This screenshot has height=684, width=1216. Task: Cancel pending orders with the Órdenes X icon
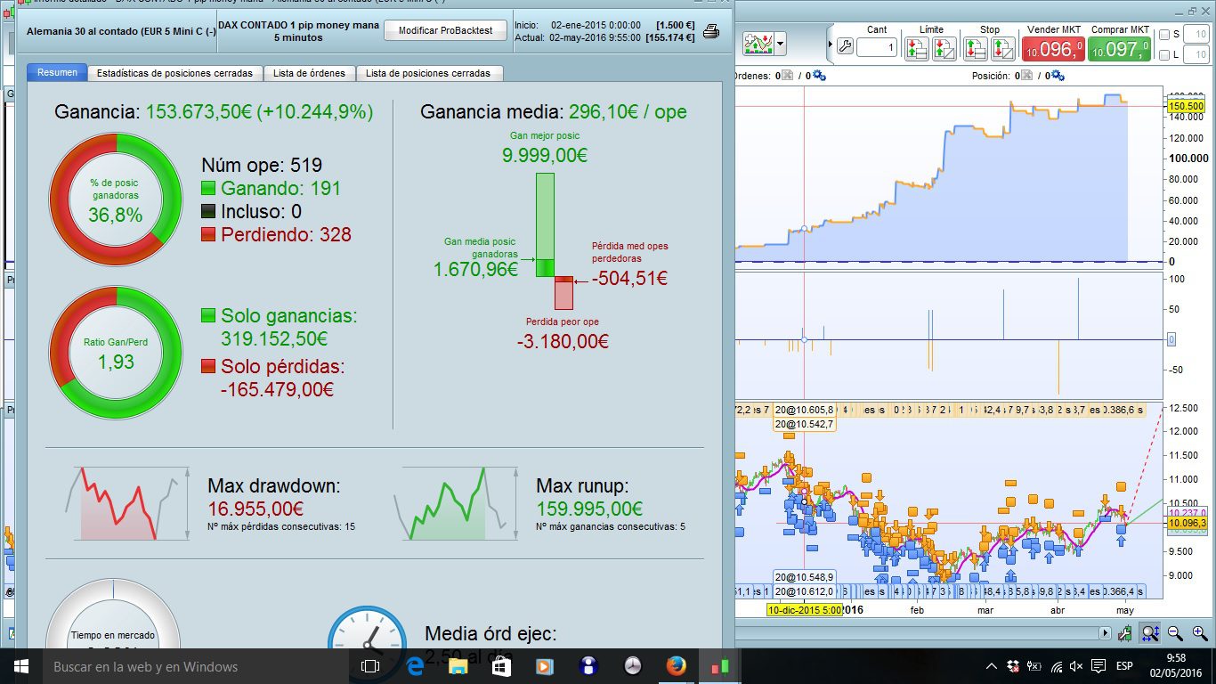click(789, 76)
